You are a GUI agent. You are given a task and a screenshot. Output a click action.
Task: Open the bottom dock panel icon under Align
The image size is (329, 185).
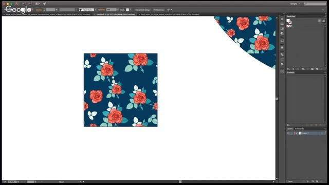click(282, 71)
